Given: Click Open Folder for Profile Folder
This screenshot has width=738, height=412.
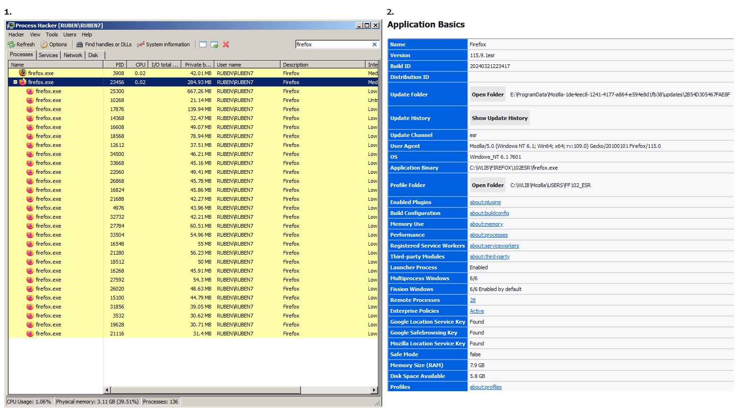Looking at the screenshot, I should point(488,185).
